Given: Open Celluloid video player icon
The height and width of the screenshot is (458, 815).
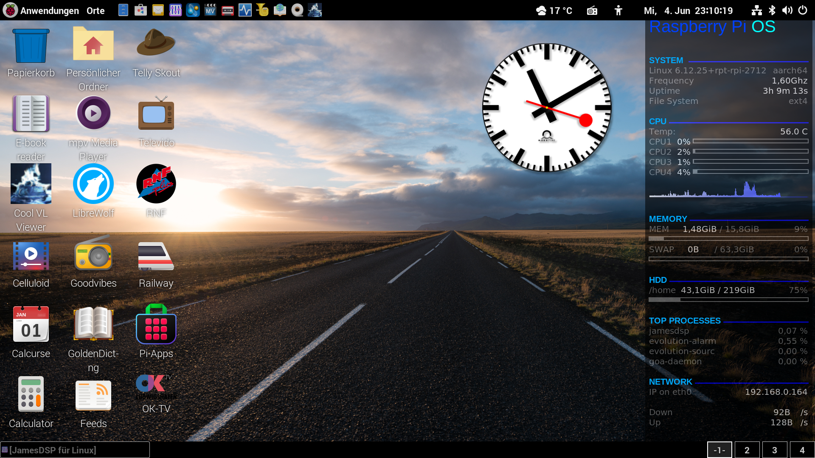Looking at the screenshot, I should (x=31, y=255).
